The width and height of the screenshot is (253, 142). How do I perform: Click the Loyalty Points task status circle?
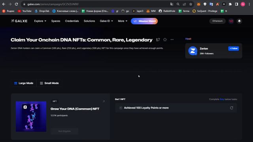coord(121,108)
